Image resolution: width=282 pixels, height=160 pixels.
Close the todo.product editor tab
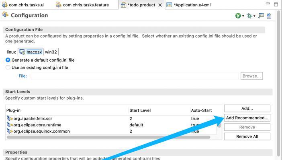point(161,5)
